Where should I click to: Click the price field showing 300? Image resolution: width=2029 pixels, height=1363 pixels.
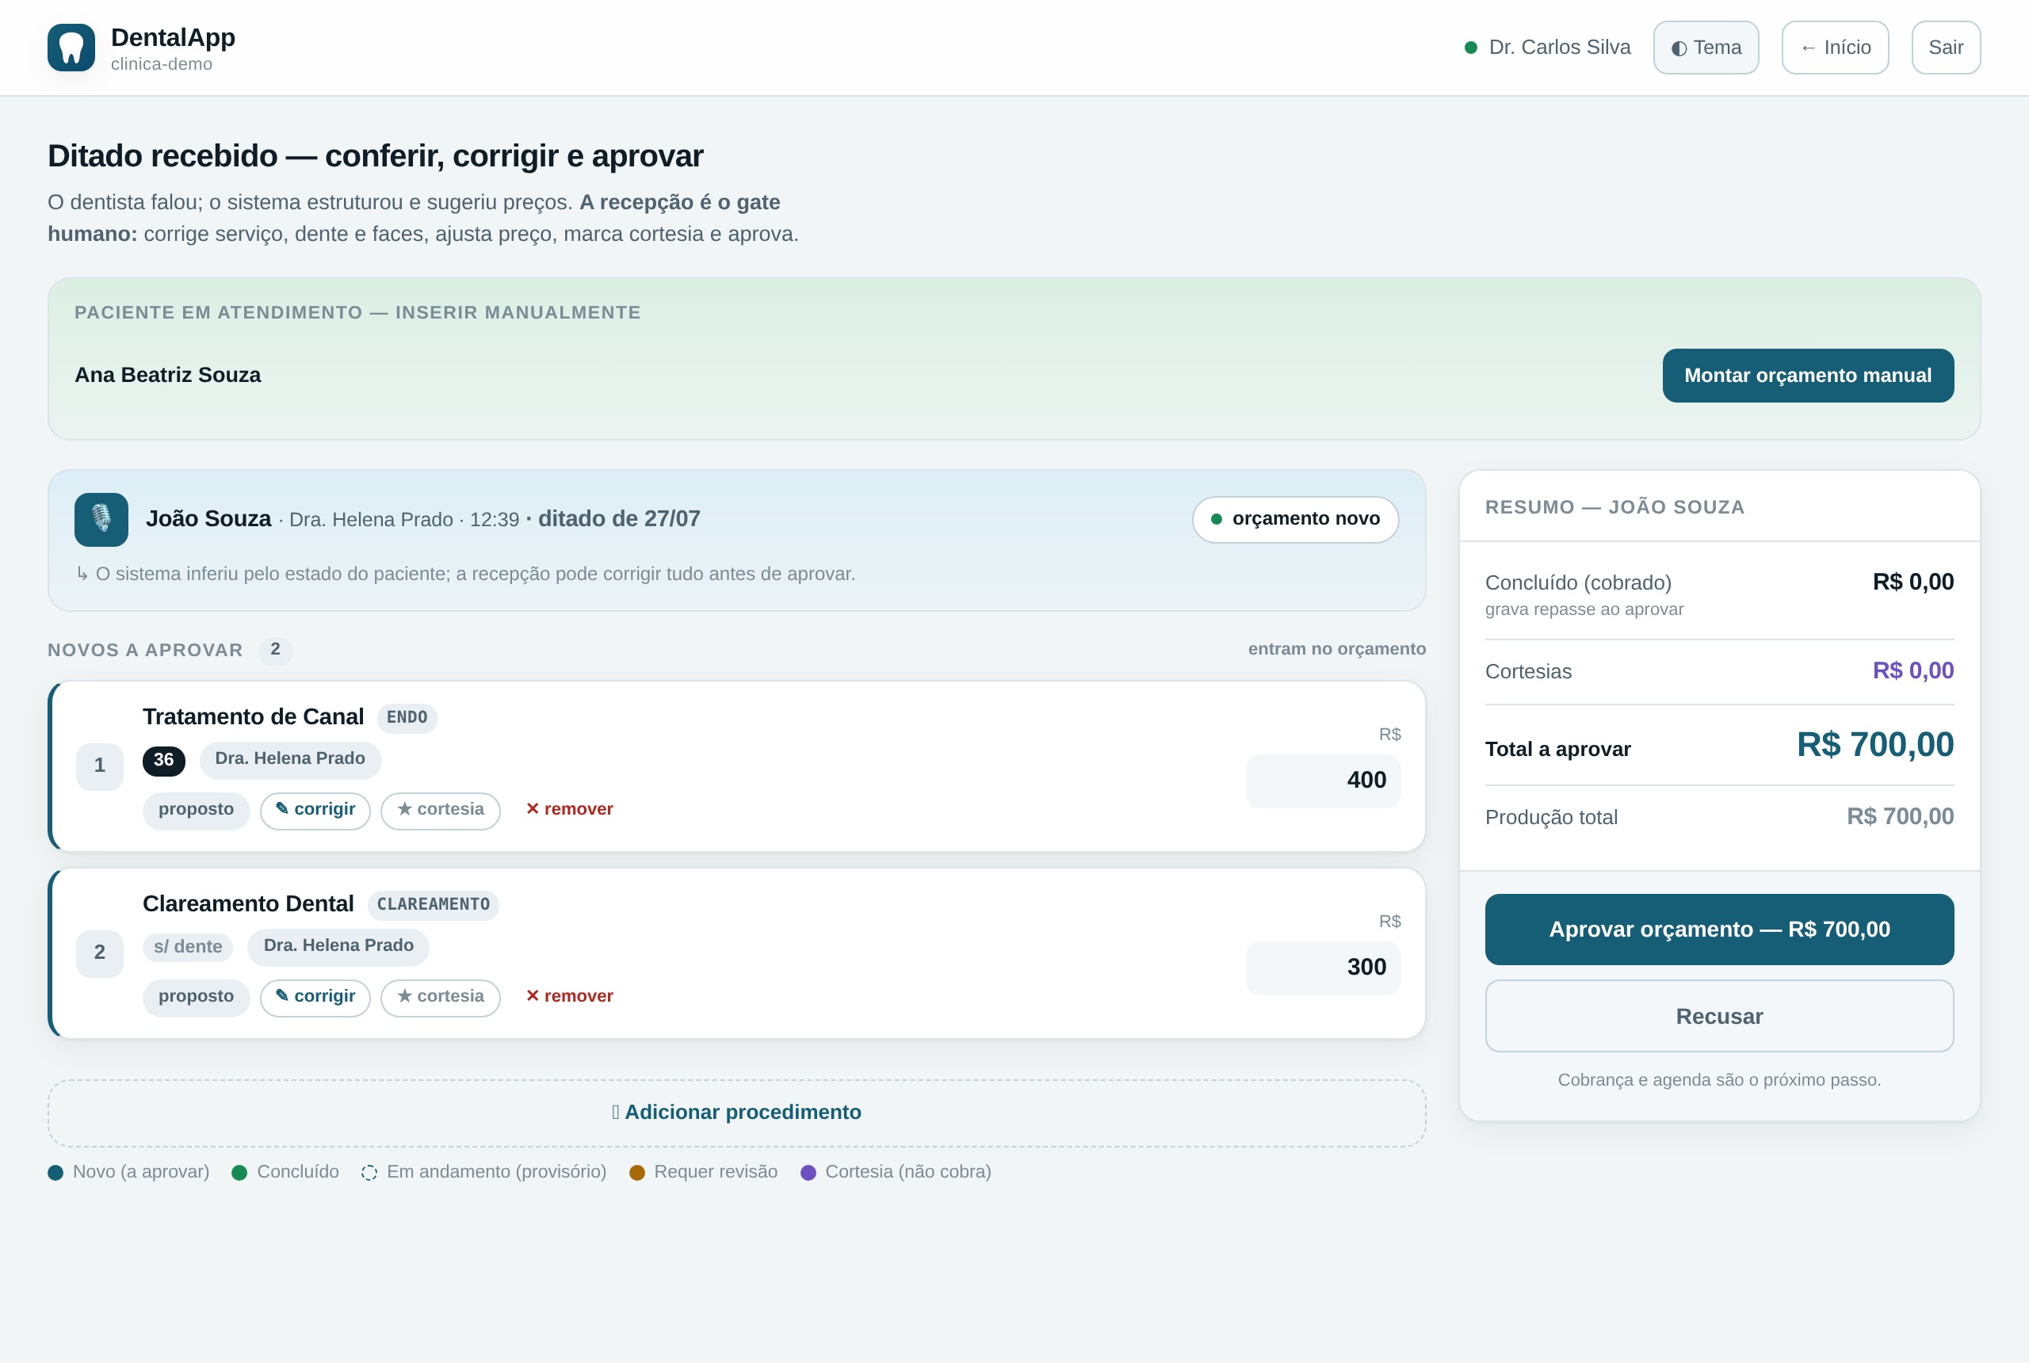(1323, 968)
